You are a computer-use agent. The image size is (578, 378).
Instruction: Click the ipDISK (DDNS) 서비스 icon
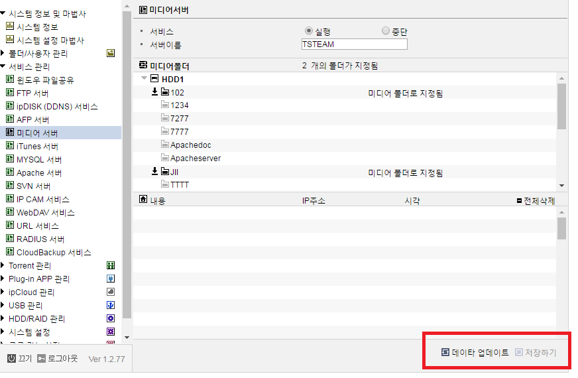(10, 106)
